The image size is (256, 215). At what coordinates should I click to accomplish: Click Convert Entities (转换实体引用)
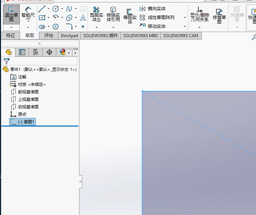(x=113, y=14)
